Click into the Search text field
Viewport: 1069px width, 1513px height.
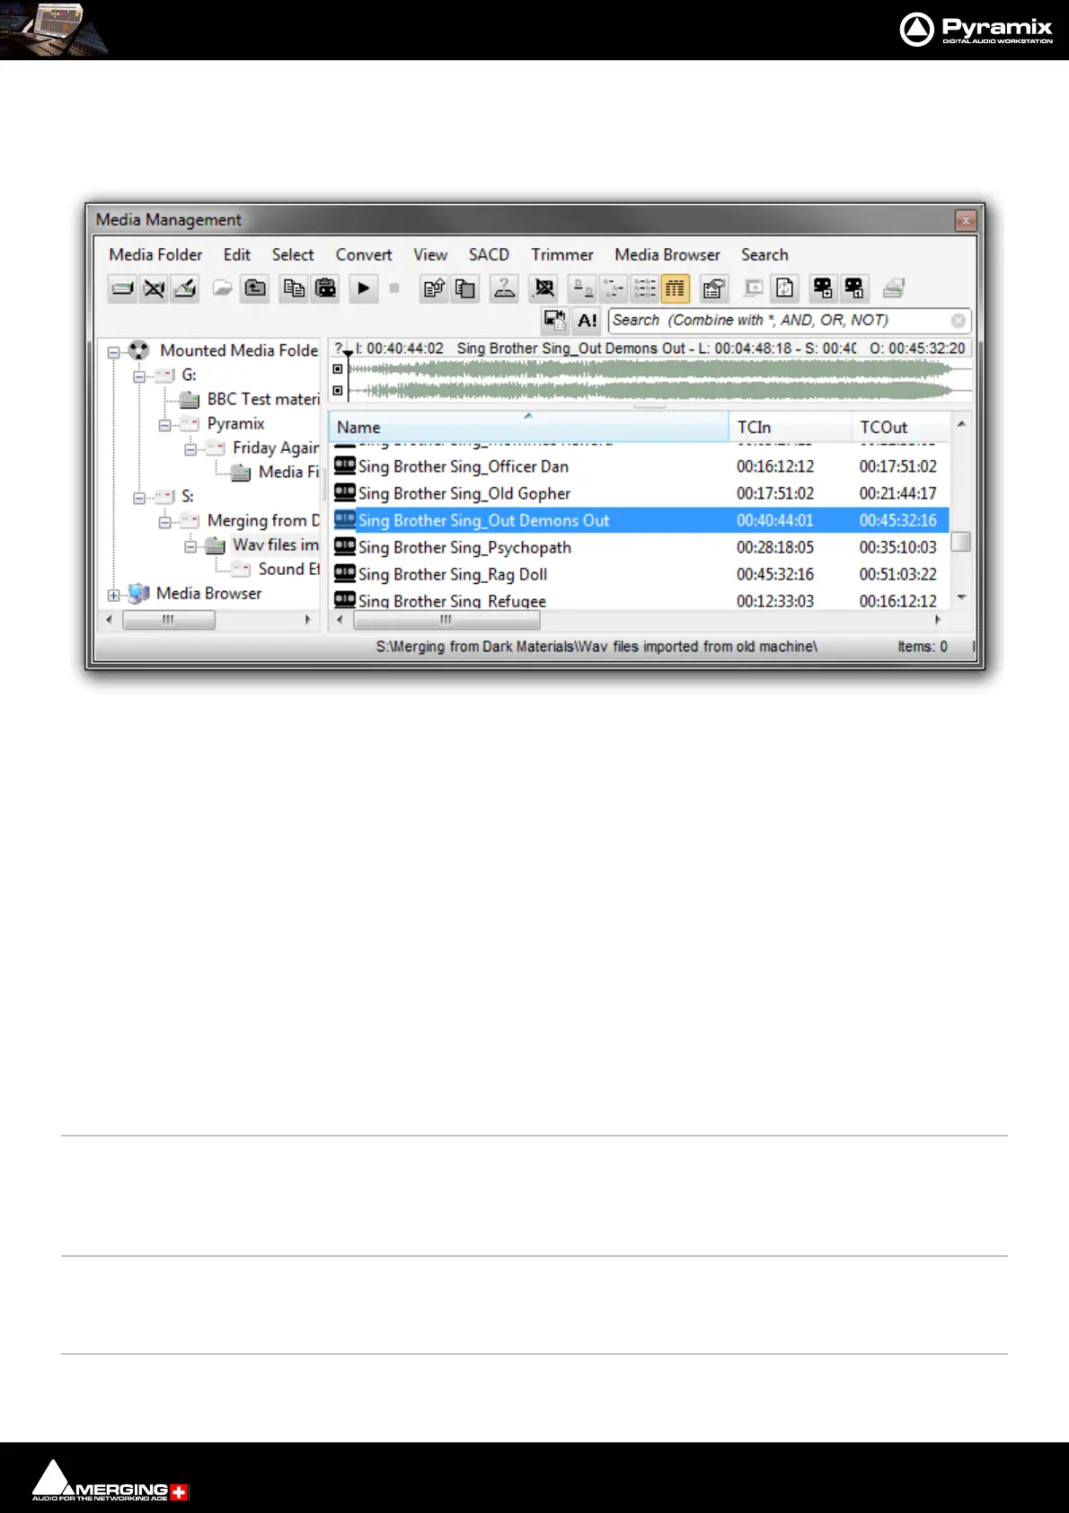coord(778,320)
